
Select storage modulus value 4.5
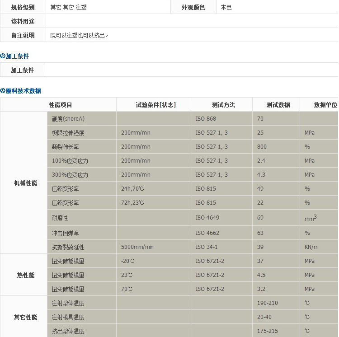coord(261,275)
